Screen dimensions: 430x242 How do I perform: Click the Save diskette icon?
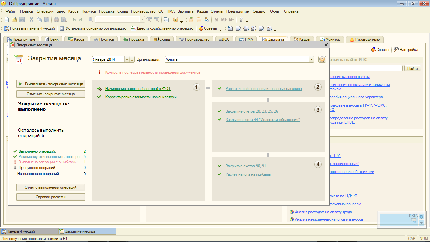pos(22,19)
